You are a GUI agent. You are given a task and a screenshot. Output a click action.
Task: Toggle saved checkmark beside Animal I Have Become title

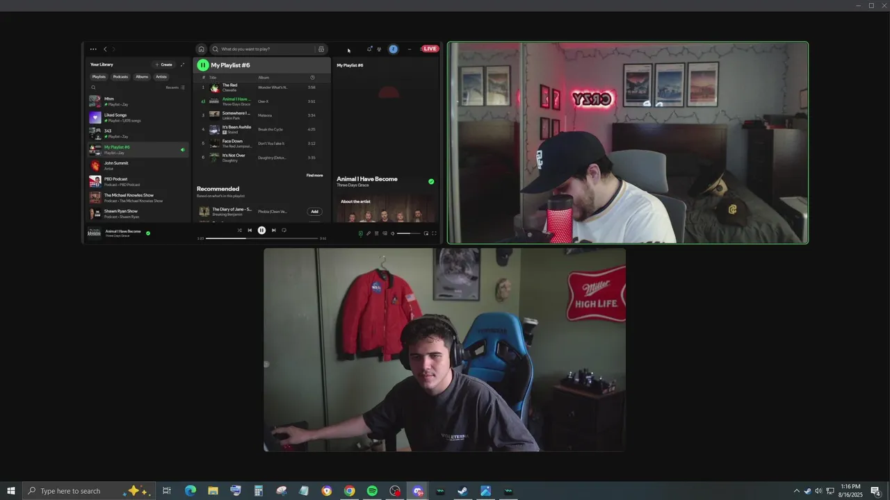pos(431,181)
